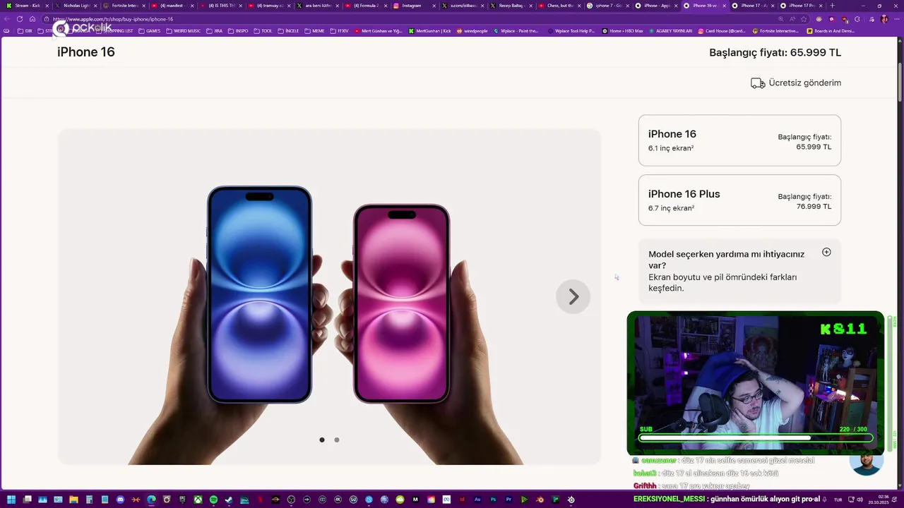Open Adobe InDesign from the taskbar
Screen dimensions: 904x508
tap(462, 500)
